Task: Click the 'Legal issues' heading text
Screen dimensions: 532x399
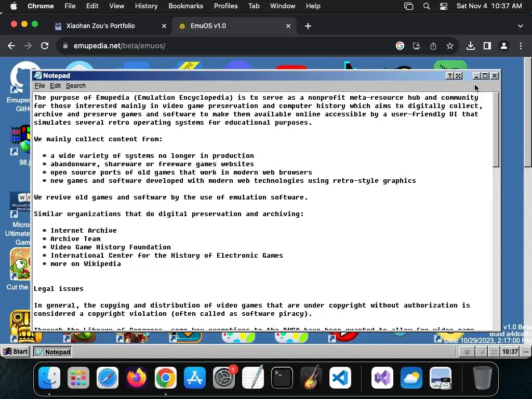Action: click(x=59, y=289)
